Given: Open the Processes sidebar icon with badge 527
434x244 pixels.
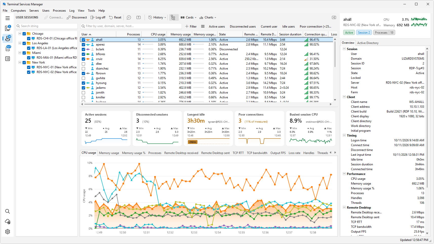Looking at the screenshot, I should tap(8, 49).
